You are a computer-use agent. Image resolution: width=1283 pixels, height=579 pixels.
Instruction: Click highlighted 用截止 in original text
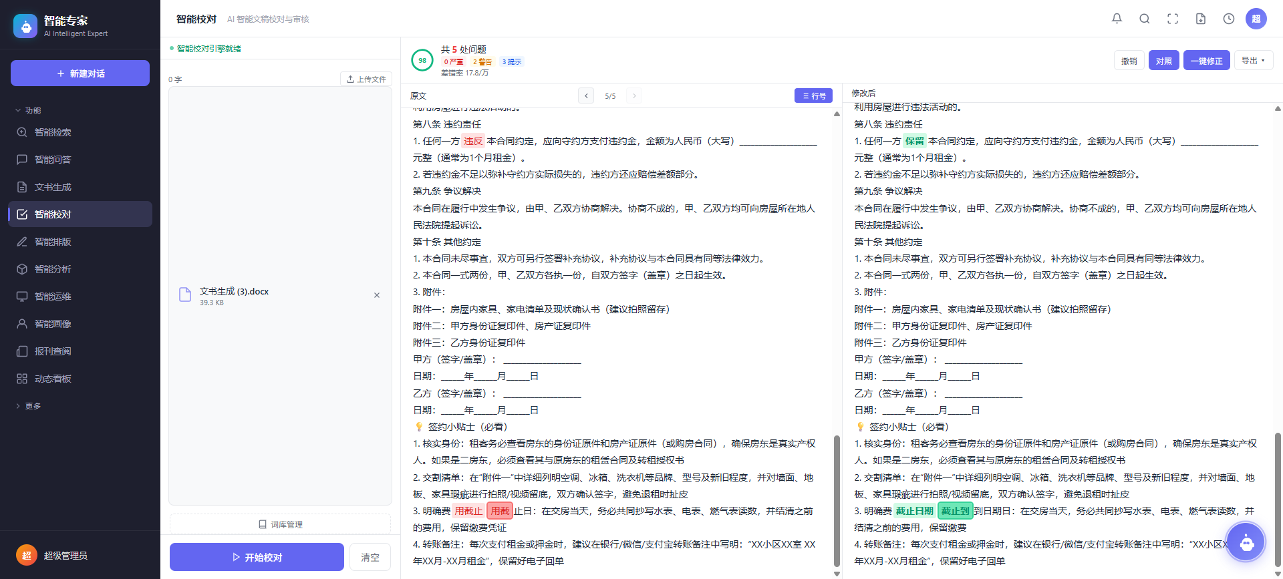[468, 511]
